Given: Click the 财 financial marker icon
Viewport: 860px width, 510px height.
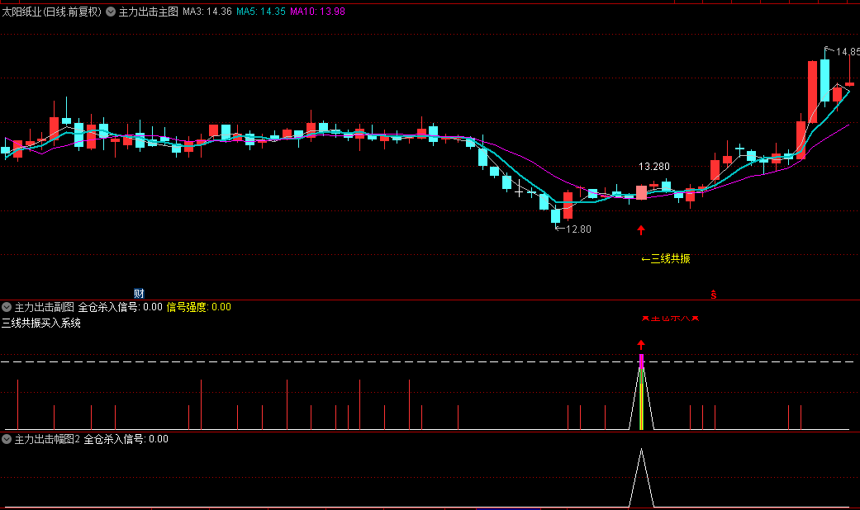Looking at the screenshot, I should click(139, 294).
